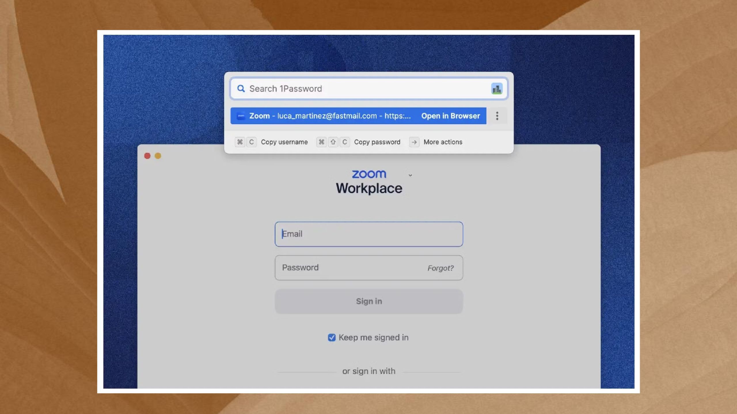
Task: Click the 1Password search icon
Action: (242, 89)
